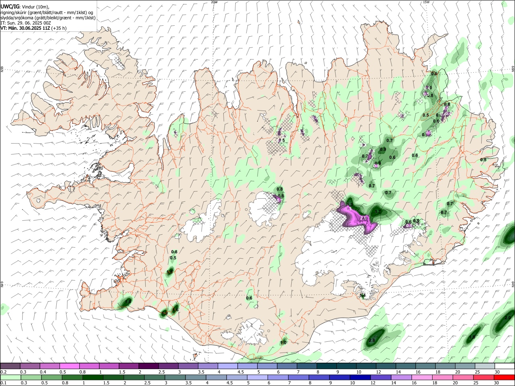Select the dark mauve 0.2–0.3 snow legend swatch
Screen dimensions: 515x386
click(x=10, y=366)
